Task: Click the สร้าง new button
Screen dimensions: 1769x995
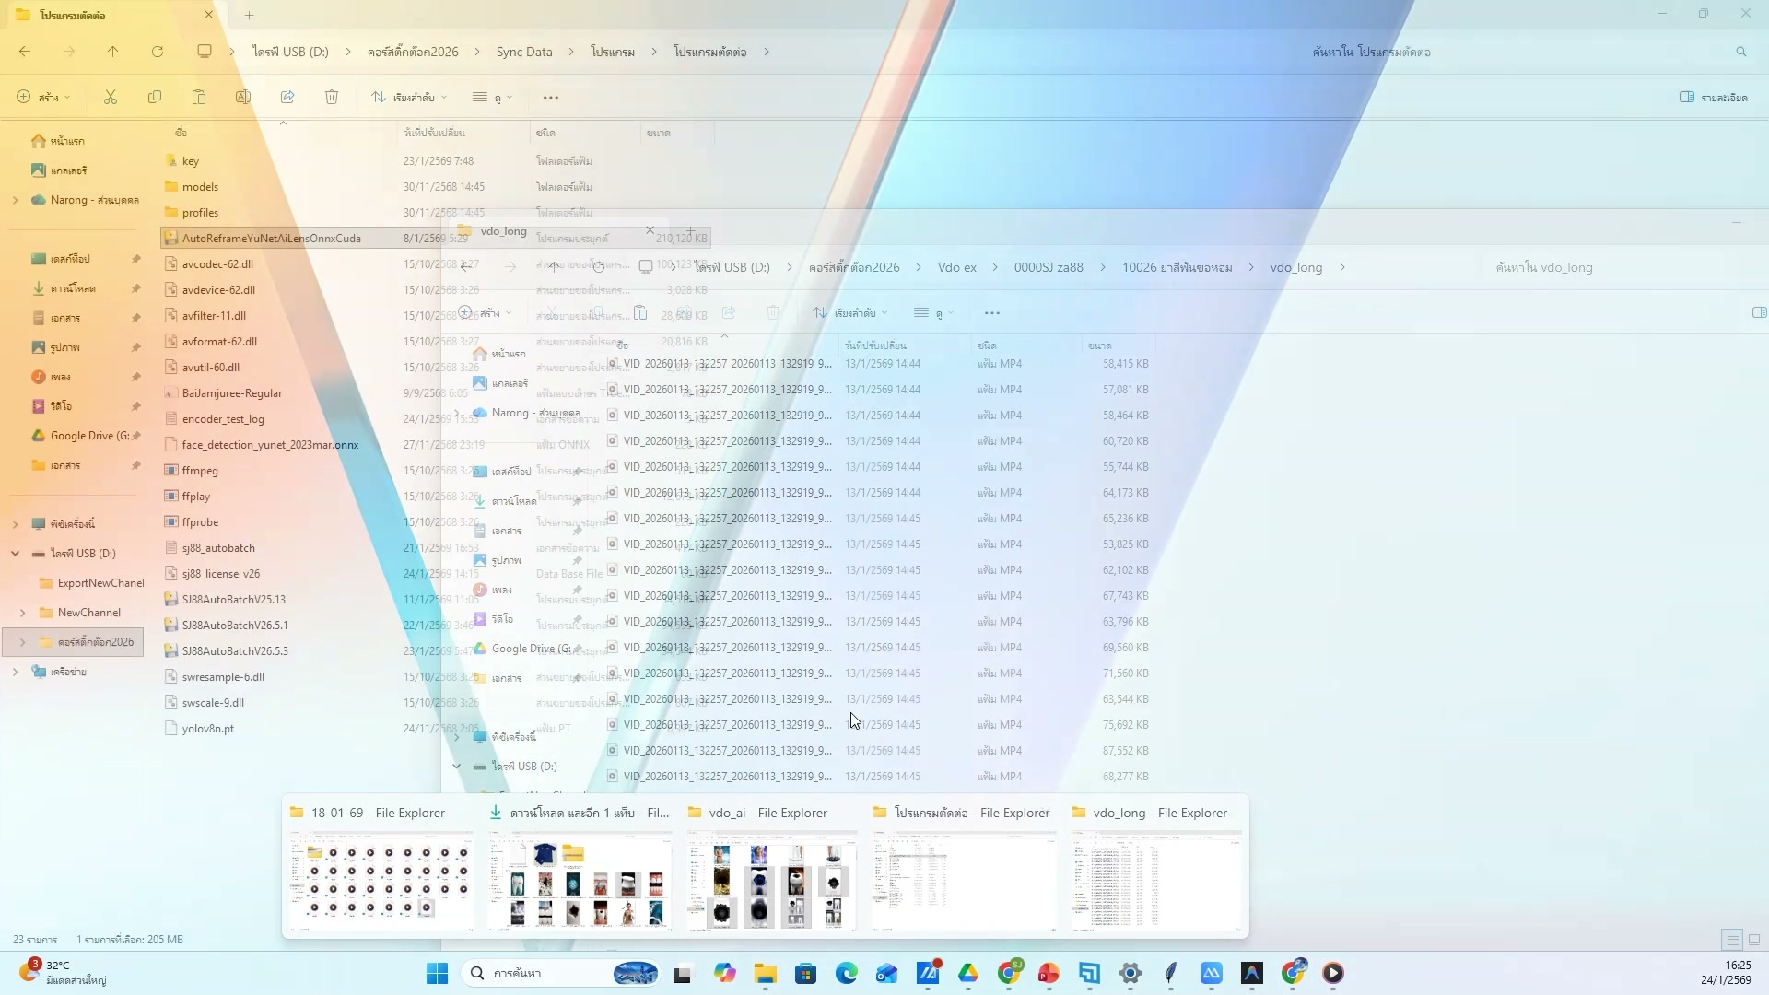Action: pos(42,97)
